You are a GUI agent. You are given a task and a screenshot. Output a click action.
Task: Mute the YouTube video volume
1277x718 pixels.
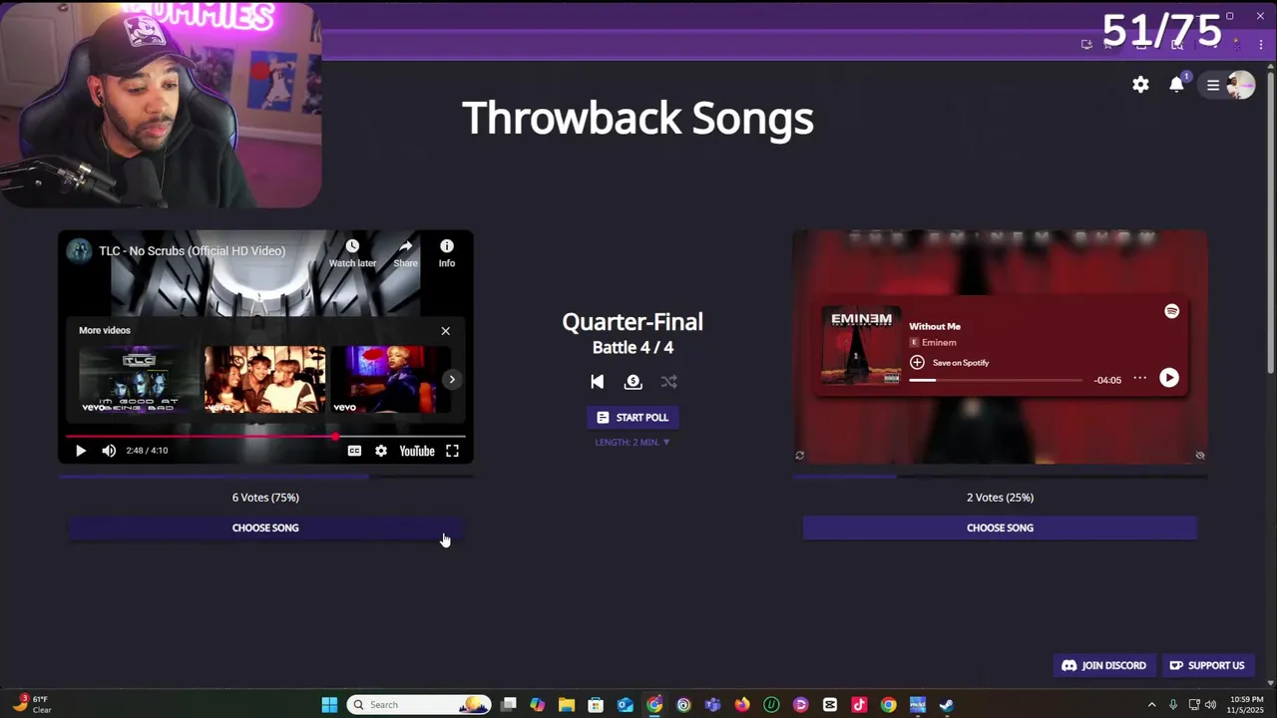(109, 451)
